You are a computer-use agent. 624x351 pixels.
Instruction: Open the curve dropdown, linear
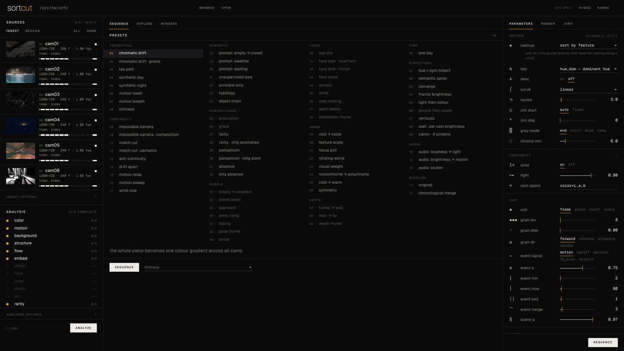tap(588, 90)
